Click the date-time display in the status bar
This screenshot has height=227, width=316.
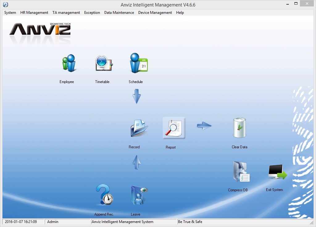coord(23,221)
